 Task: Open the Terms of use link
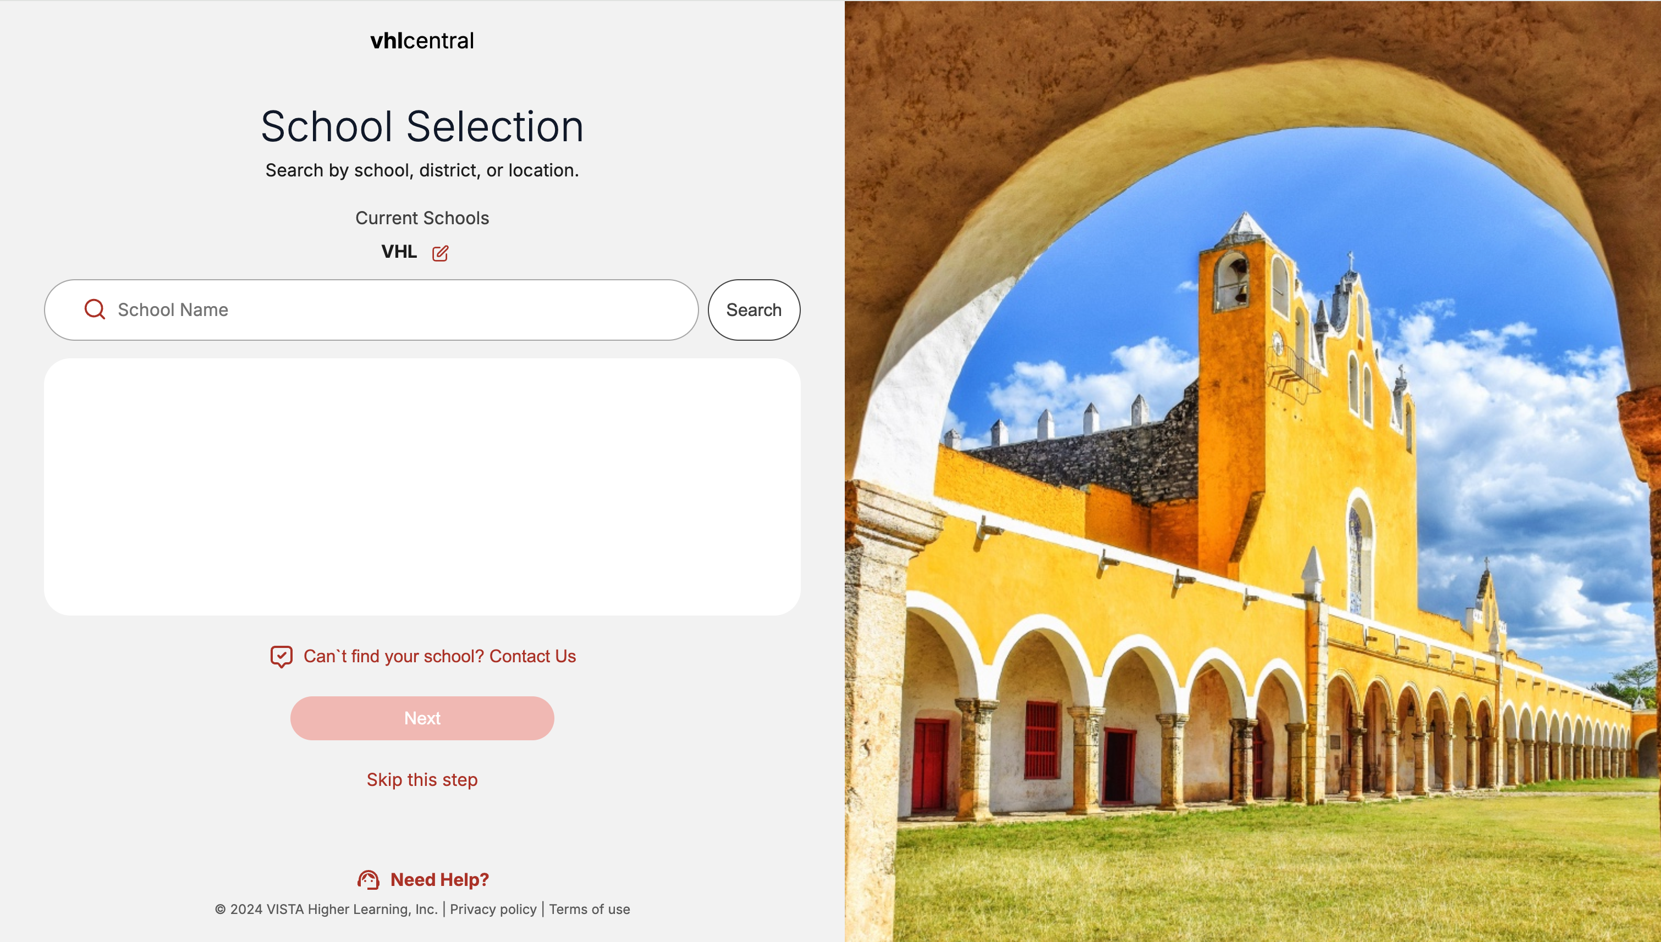coord(589,909)
